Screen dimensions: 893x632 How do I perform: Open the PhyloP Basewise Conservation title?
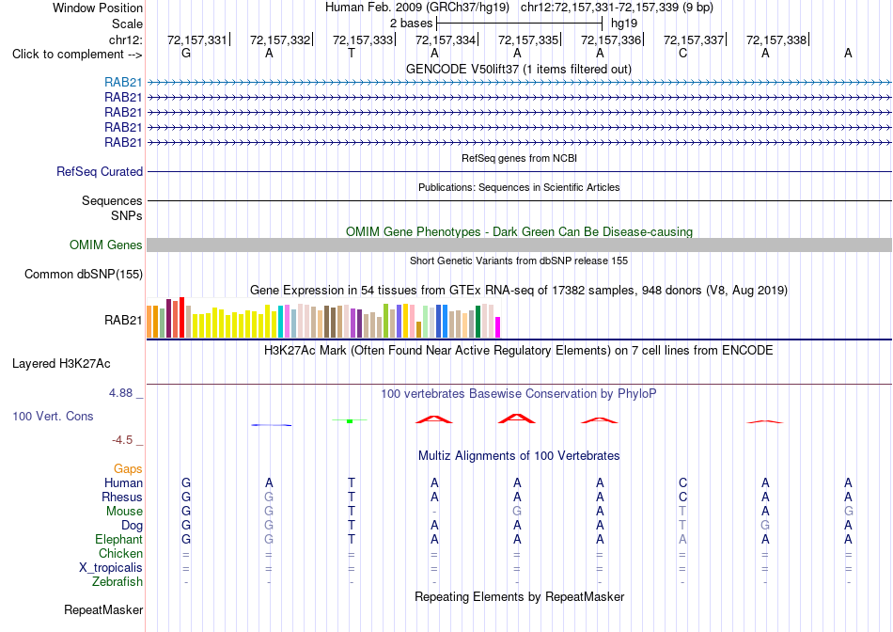coord(519,393)
